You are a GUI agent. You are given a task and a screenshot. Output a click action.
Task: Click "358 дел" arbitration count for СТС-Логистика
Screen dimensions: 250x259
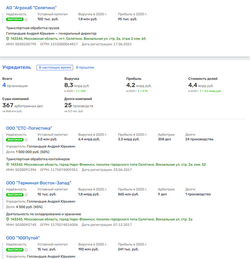(165, 139)
